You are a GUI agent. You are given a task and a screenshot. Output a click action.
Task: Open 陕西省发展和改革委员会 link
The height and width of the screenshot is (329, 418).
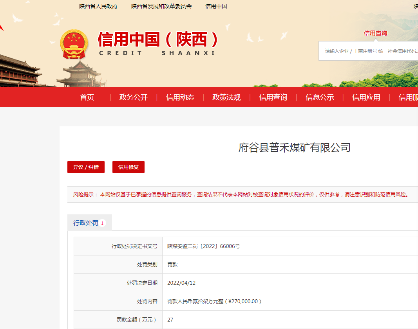(x=161, y=6)
